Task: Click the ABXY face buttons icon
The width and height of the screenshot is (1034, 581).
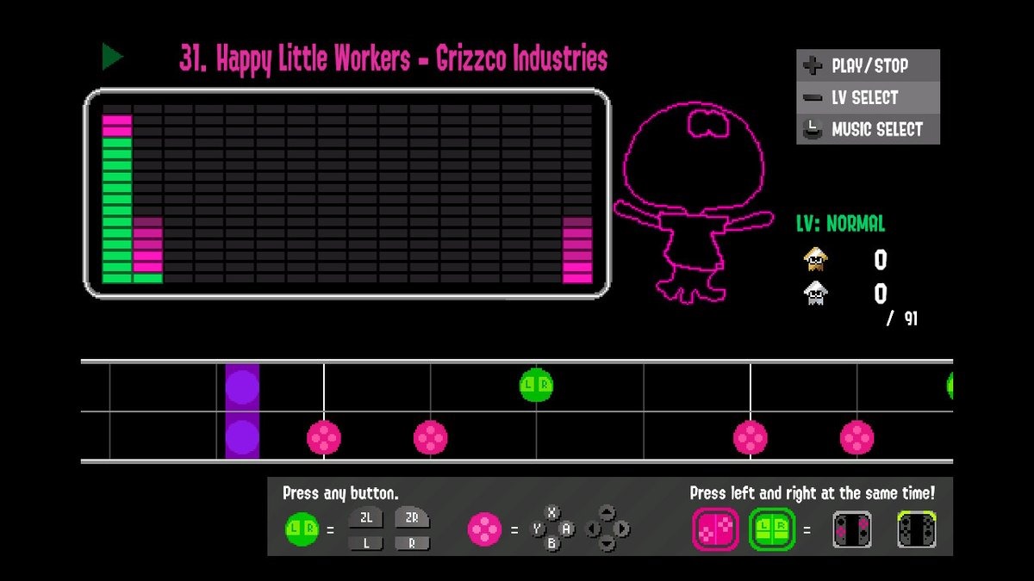Action: click(551, 528)
